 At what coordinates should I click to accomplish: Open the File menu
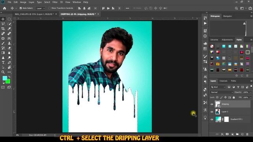click(x=9, y=2)
